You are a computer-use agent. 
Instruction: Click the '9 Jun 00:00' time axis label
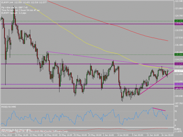tap(138, 135)
